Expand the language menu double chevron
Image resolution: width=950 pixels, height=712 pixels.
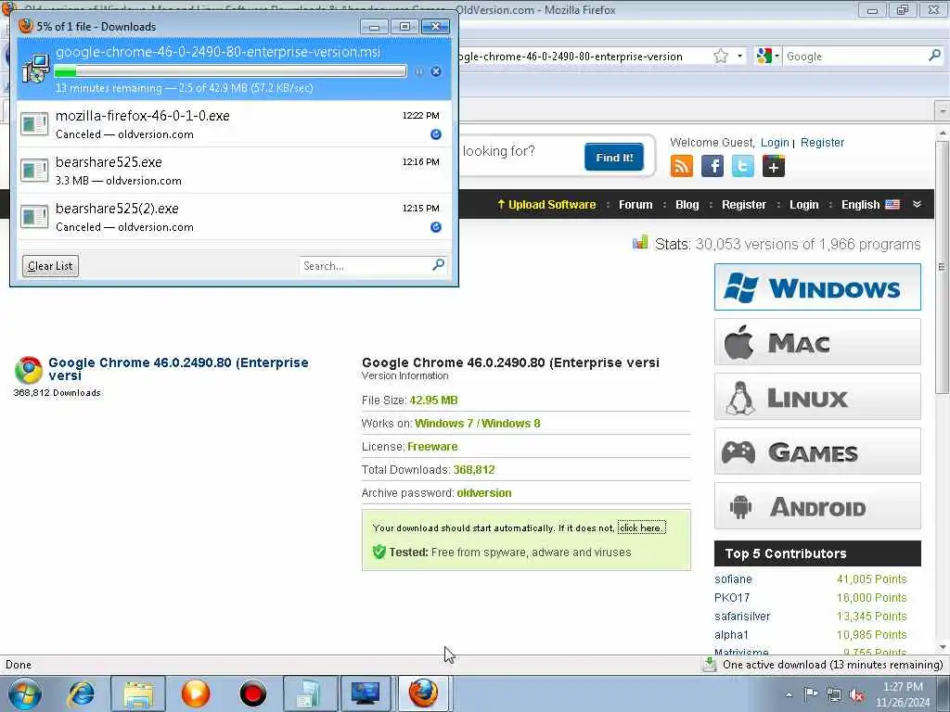[918, 205]
